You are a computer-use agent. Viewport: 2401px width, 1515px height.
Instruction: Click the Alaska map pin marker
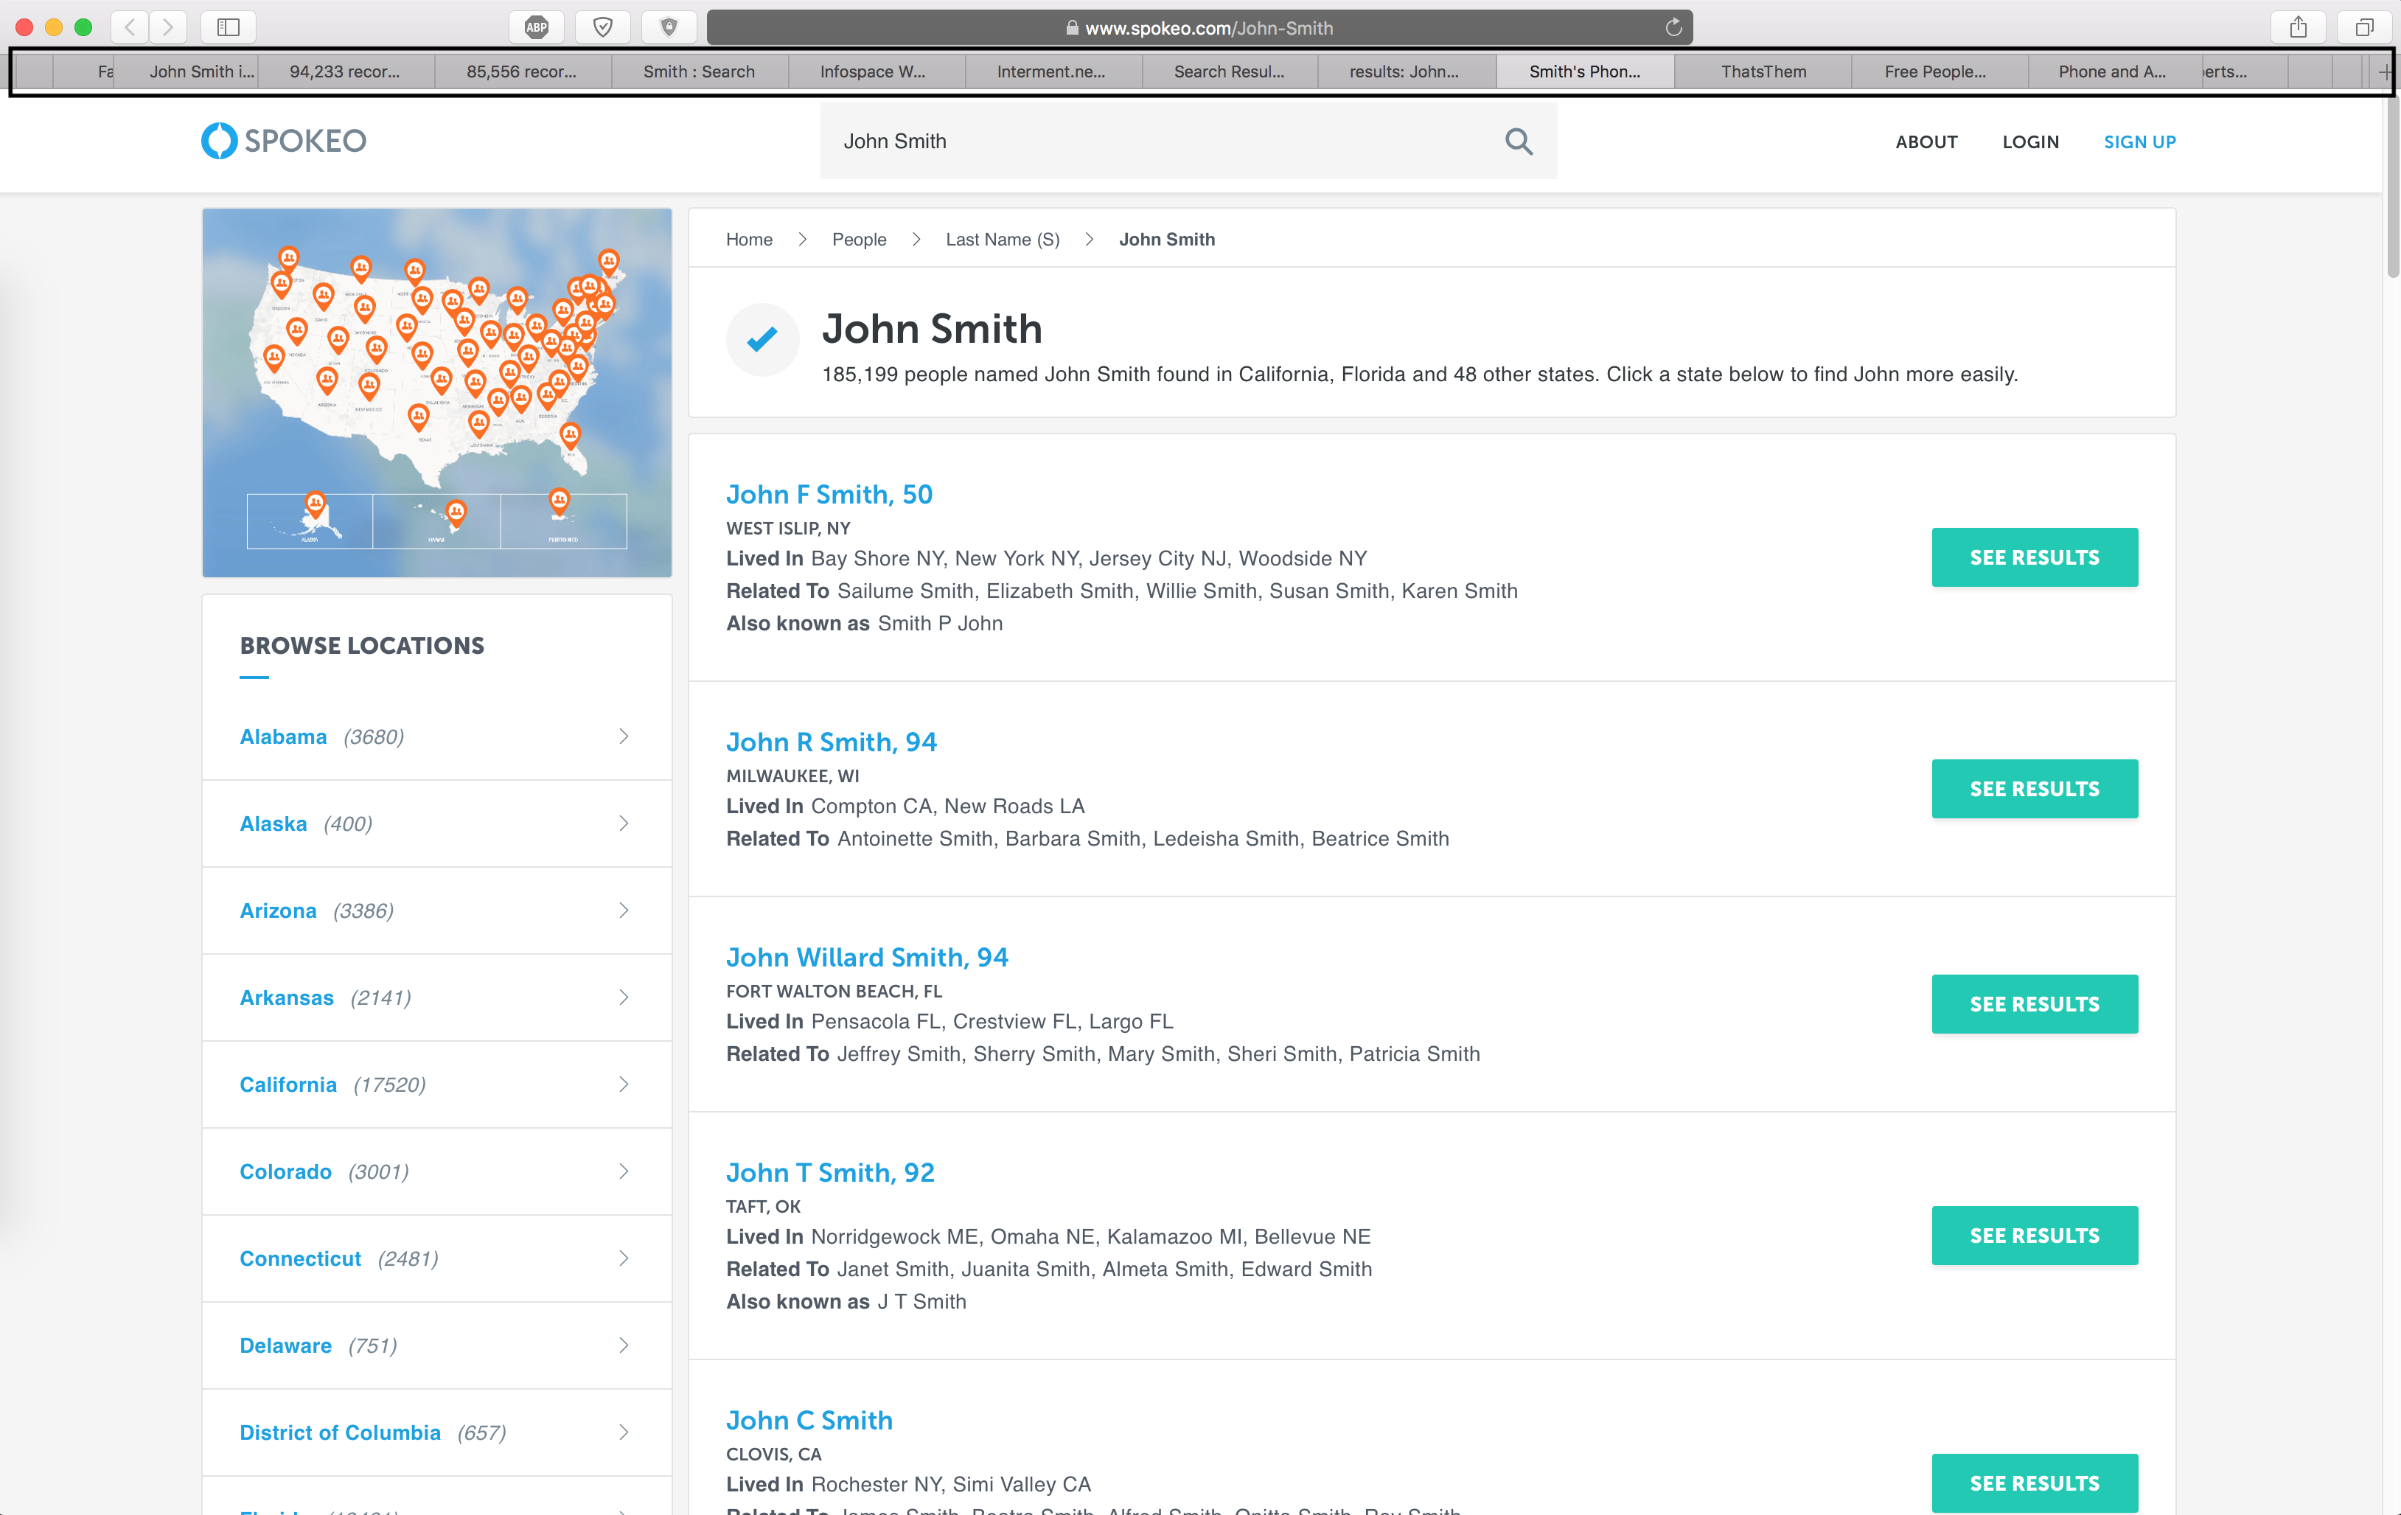click(x=315, y=503)
